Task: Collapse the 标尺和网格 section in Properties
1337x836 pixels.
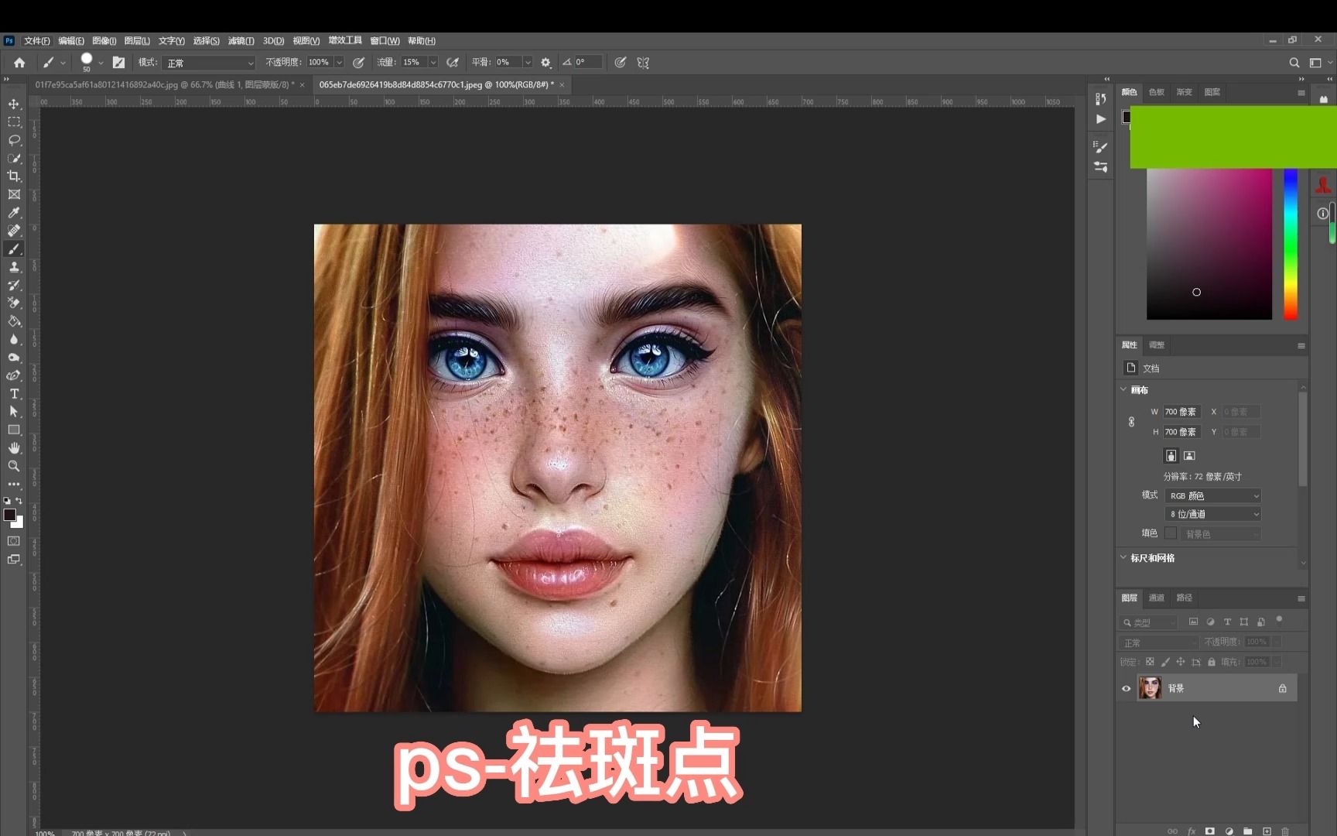Action: pos(1123,557)
